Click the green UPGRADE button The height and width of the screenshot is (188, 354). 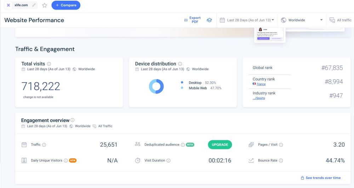point(220,145)
